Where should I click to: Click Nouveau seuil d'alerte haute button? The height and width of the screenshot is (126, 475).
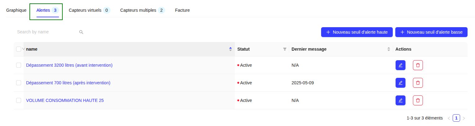coord(357,32)
